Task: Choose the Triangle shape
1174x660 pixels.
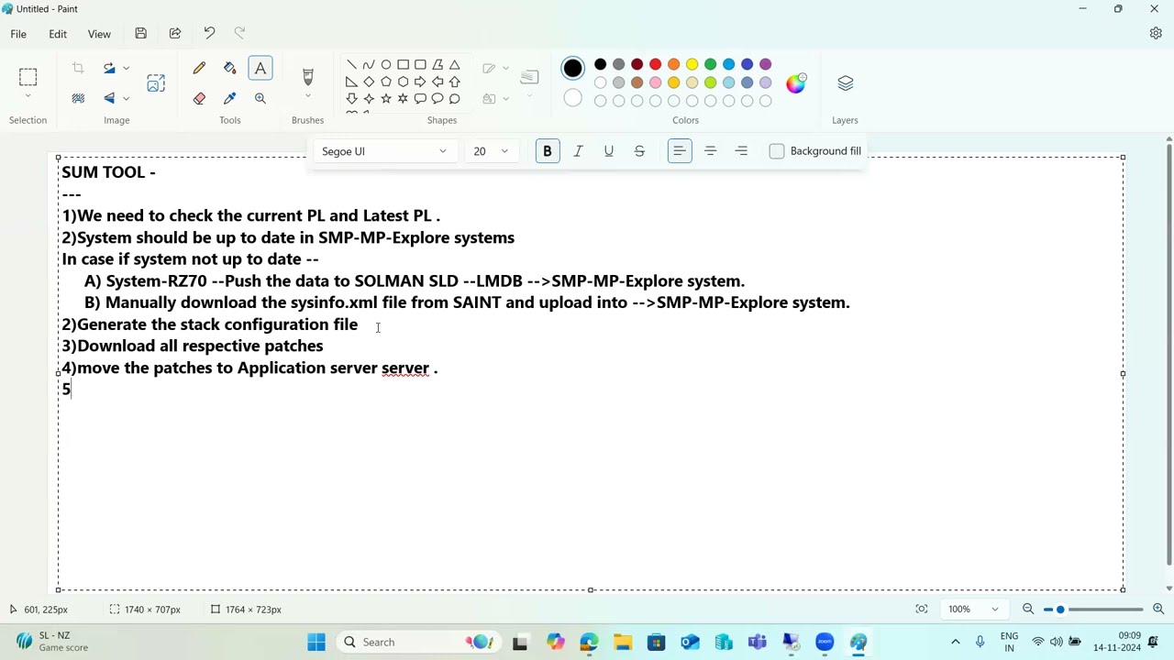Action: [x=454, y=64]
